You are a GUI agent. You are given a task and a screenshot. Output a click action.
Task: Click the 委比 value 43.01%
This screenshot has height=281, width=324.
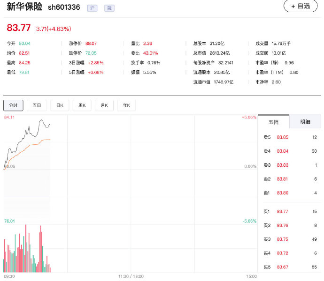150,53
